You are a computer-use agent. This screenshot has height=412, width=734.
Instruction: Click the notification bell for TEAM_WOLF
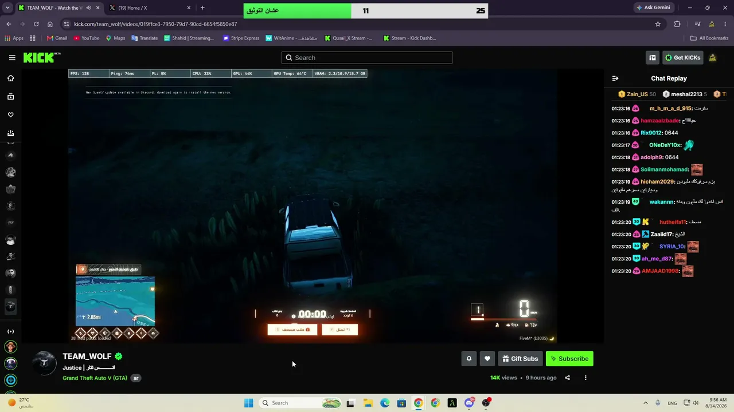pyautogui.click(x=468, y=359)
